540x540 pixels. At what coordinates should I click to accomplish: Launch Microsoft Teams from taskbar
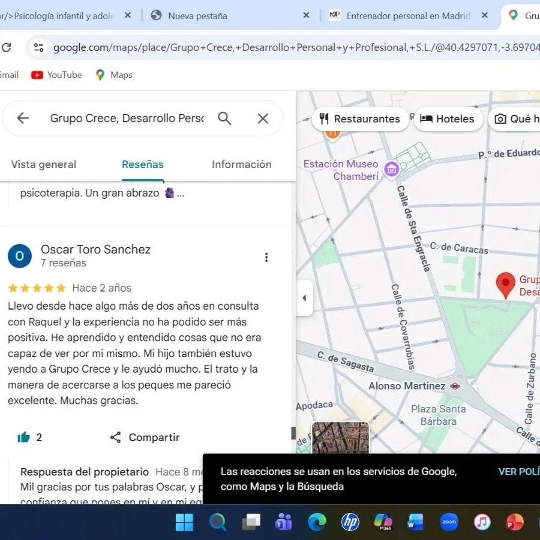click(284, 523)
